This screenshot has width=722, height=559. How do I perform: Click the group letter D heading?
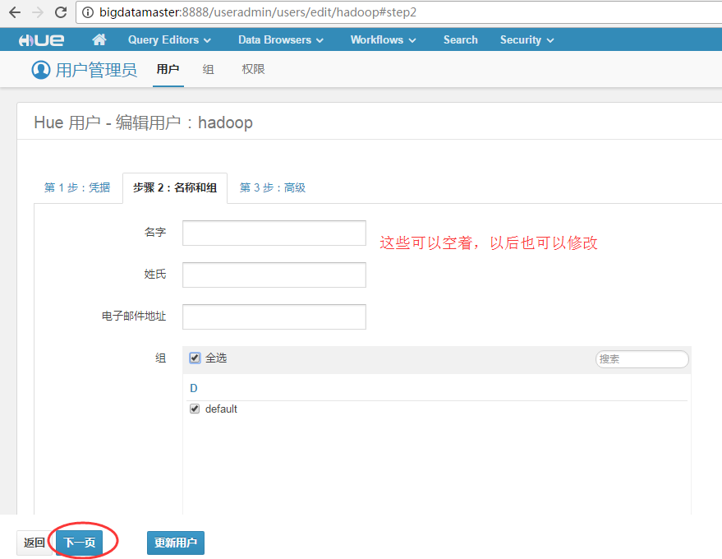[194, 389]
